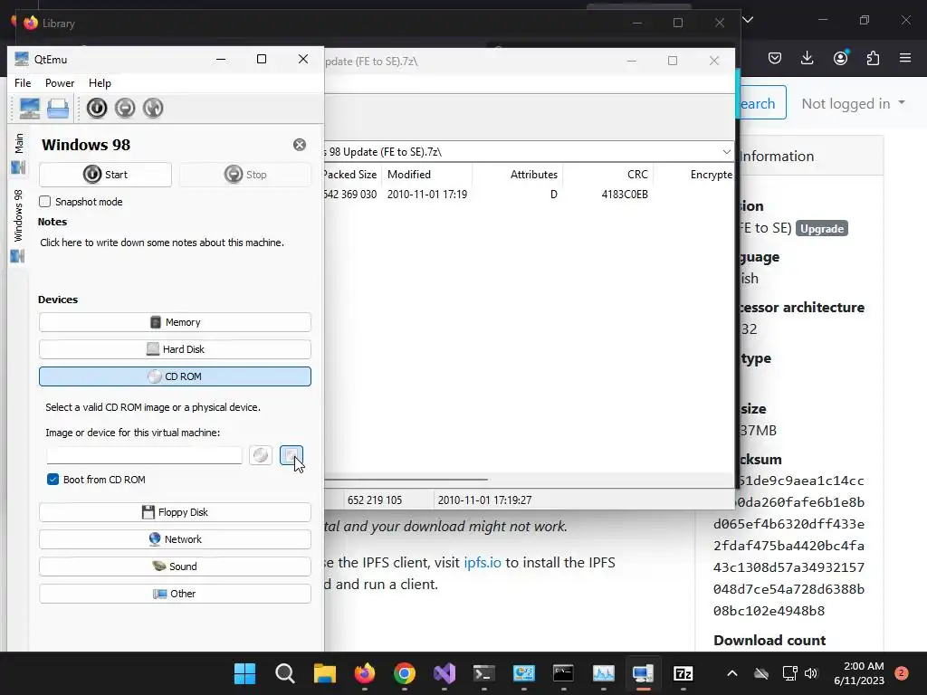Expand the Other device section

pos(175,594)
